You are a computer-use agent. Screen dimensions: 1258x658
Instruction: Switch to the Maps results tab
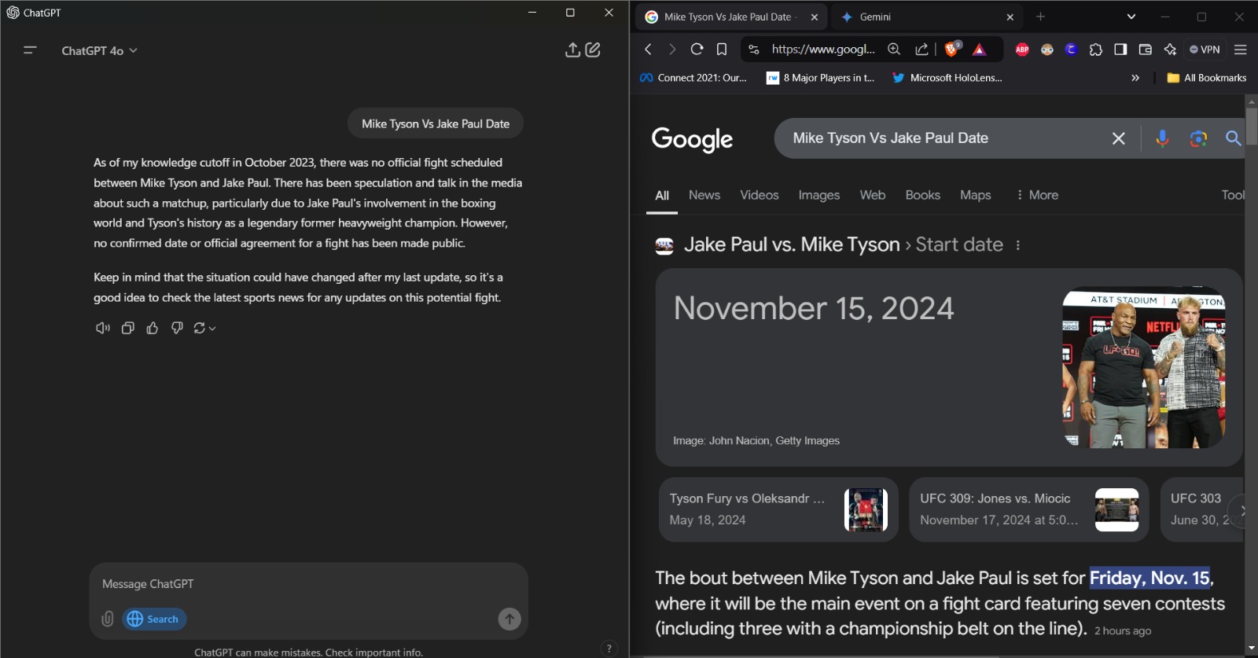click(975, 195)
